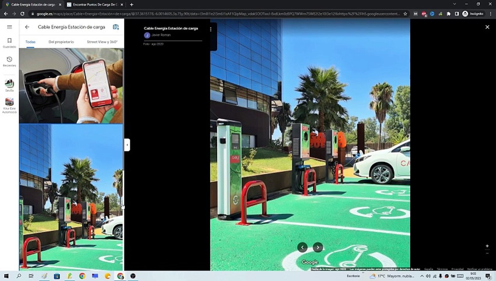
Task: Show hidden system tray icons
Action: tap(423, 276)
